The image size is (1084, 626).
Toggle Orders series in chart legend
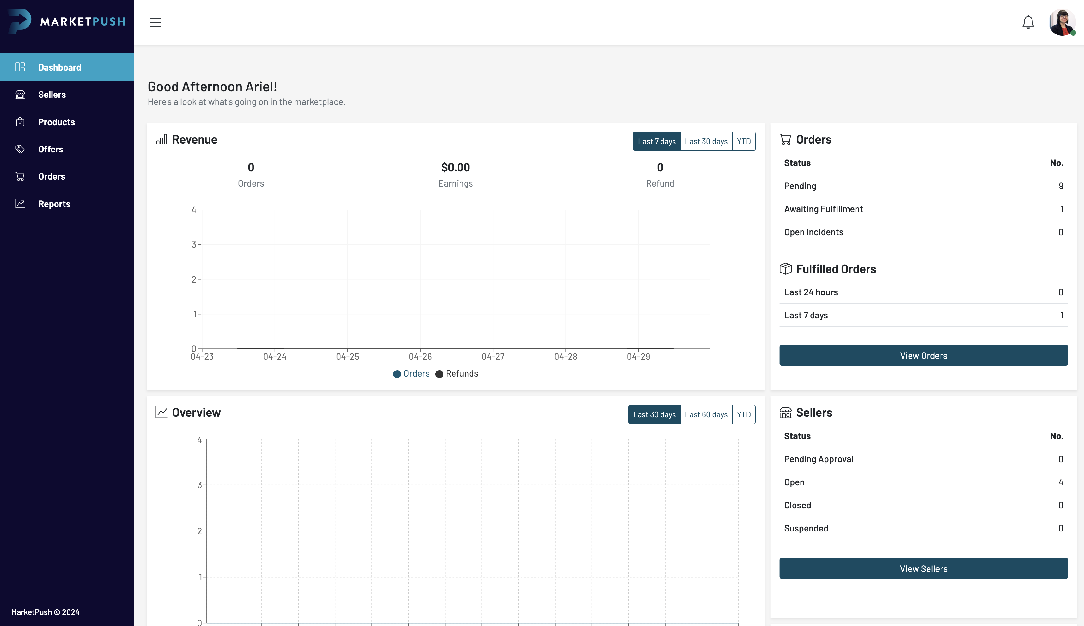point(411,374)
